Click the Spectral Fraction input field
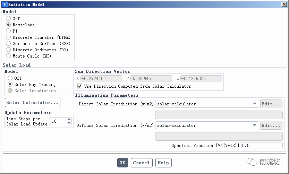Screen dimensions: 289x174 [x=262, y=146]
